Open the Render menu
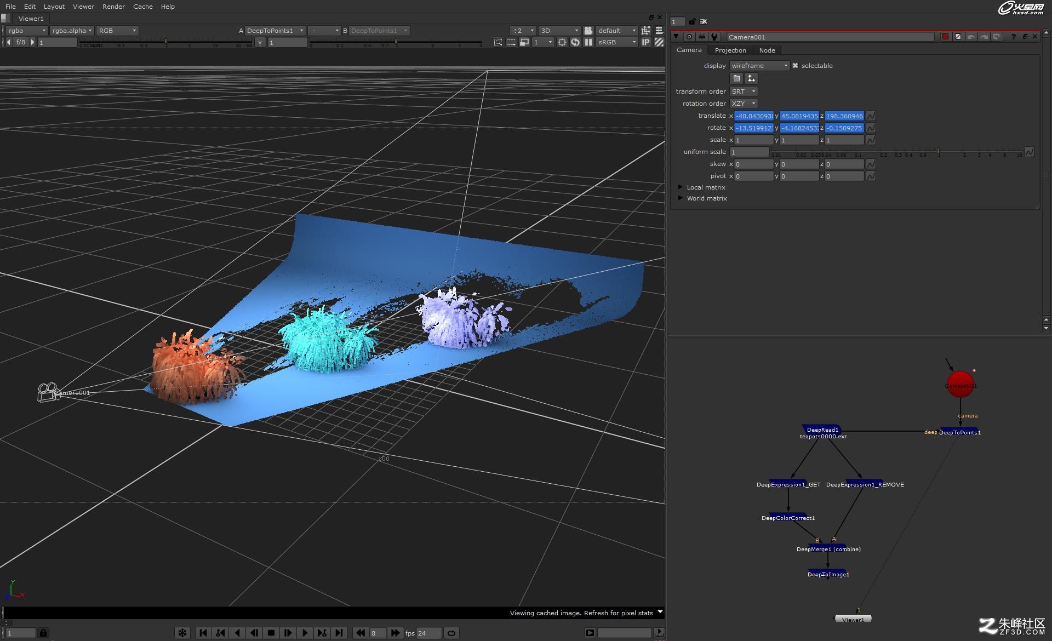This screenshot has height=641, width=1052. tap(113, 6)
